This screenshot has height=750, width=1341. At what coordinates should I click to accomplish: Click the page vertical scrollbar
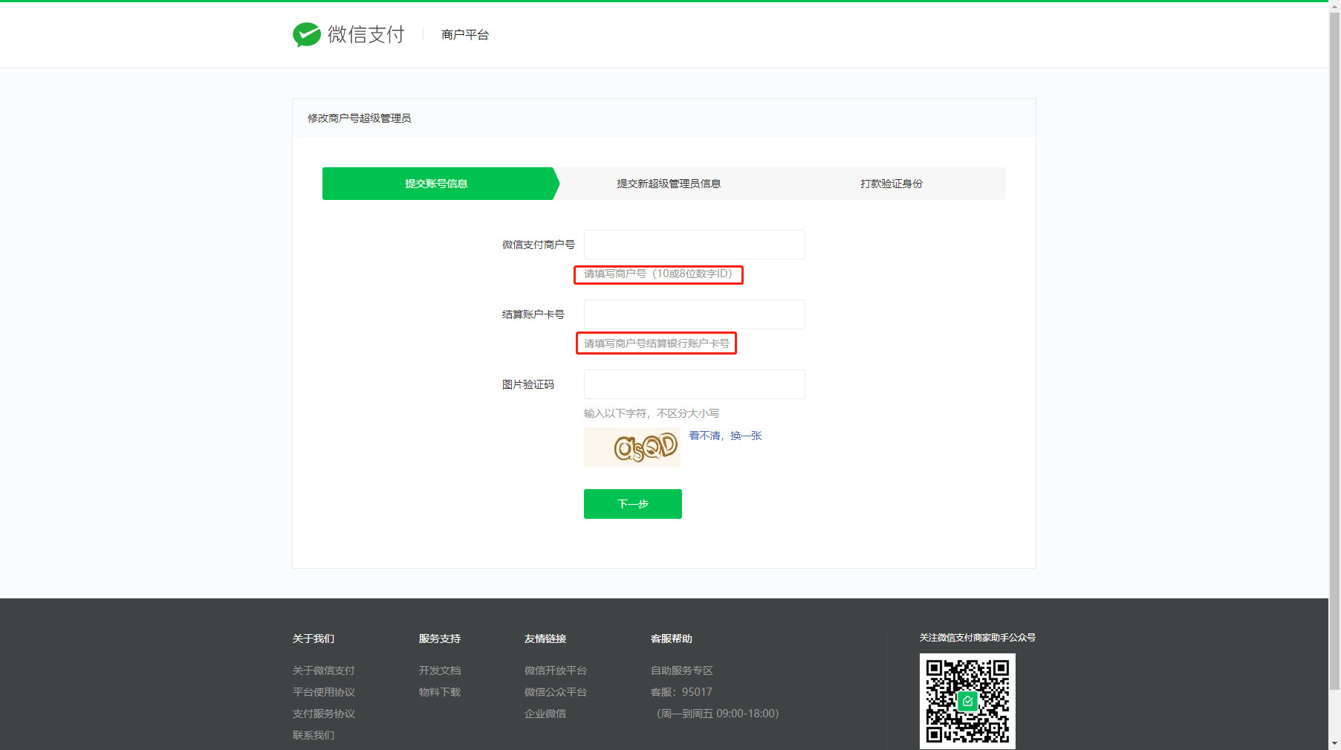click(x=1334, y=349)
